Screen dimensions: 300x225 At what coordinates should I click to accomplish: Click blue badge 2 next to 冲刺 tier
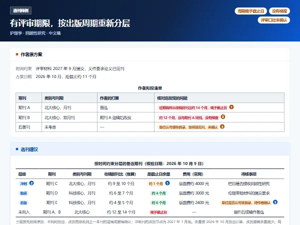(x=31, y=183)
